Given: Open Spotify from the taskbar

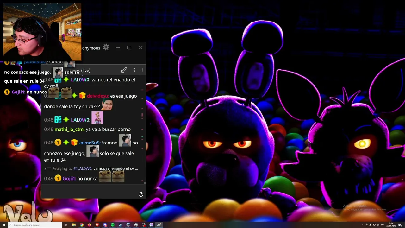Looking at the screenshot, I should (x=113, y=225).
